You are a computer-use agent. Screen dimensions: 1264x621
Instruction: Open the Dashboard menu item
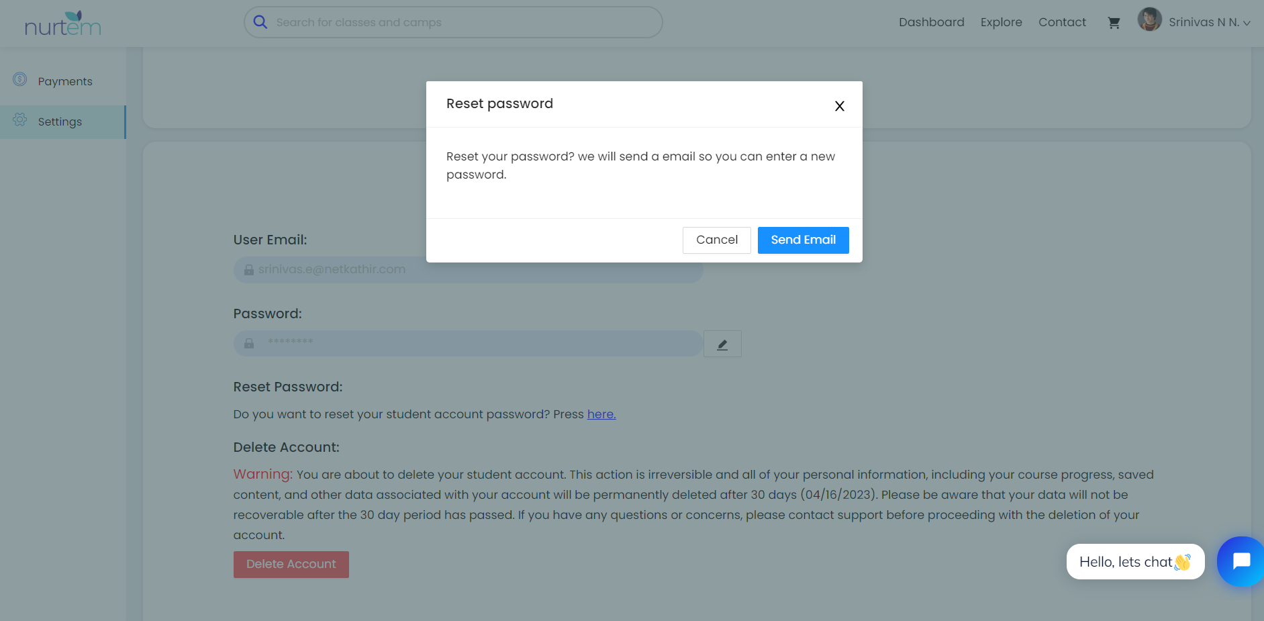tap(931, 22)
